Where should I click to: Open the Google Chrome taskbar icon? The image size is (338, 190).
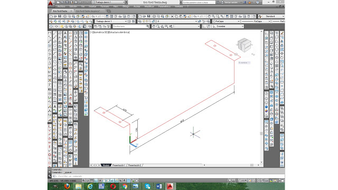(125, 186)
